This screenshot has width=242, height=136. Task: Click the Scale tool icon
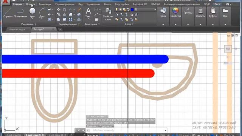point(64,19)
